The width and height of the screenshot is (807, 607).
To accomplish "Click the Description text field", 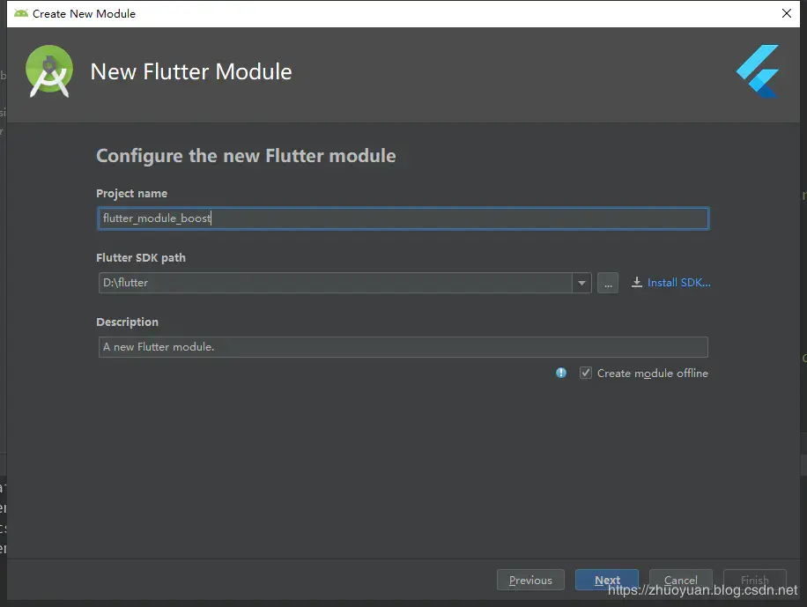I will pyautogui.click(x=403, y=347).
